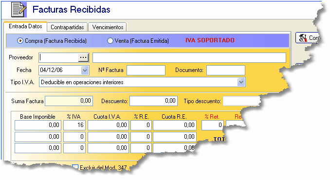This screenshot has width=330, height=180.
Task: Click the Descuento amount field
Action: (153, 101)
